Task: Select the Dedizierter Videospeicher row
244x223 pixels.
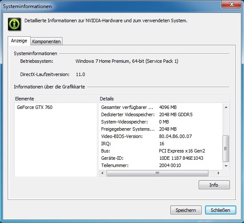Action: pos(161,114)
